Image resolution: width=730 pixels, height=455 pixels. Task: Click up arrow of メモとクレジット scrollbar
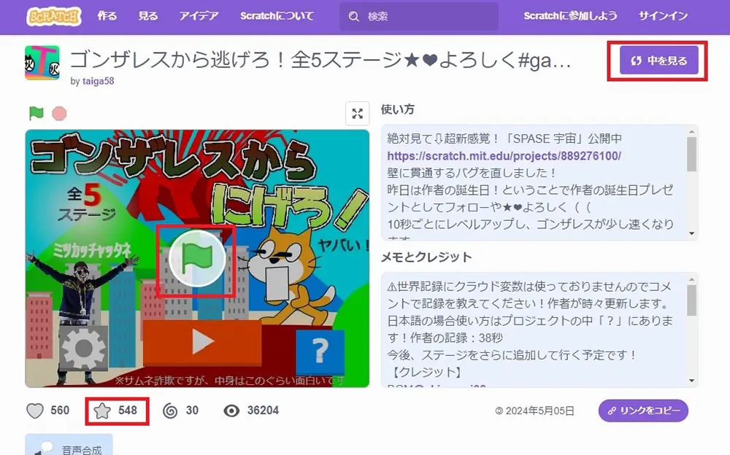[692, 279]
